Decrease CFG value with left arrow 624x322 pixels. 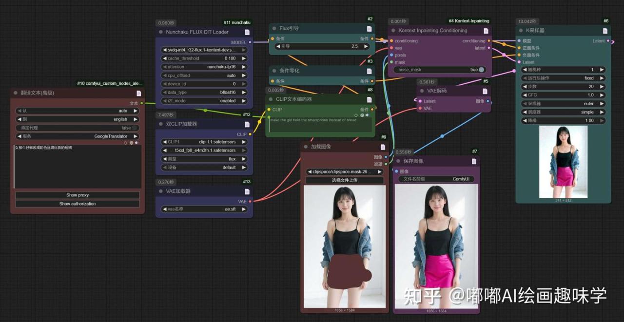[525, 95]
